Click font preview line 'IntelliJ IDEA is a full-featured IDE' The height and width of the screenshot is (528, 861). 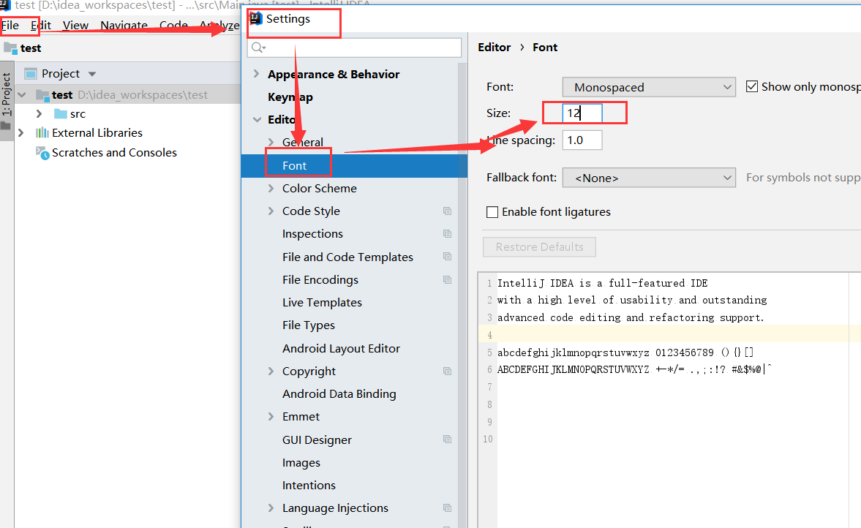[602, 283]
